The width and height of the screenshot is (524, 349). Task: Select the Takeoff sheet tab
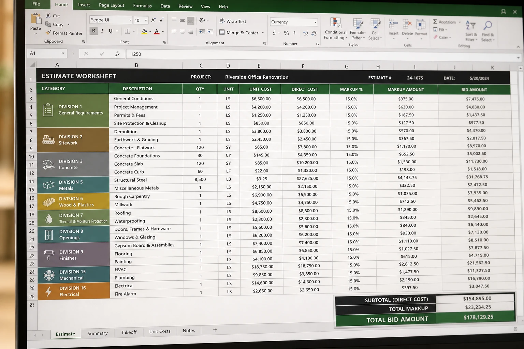(129, 332)
